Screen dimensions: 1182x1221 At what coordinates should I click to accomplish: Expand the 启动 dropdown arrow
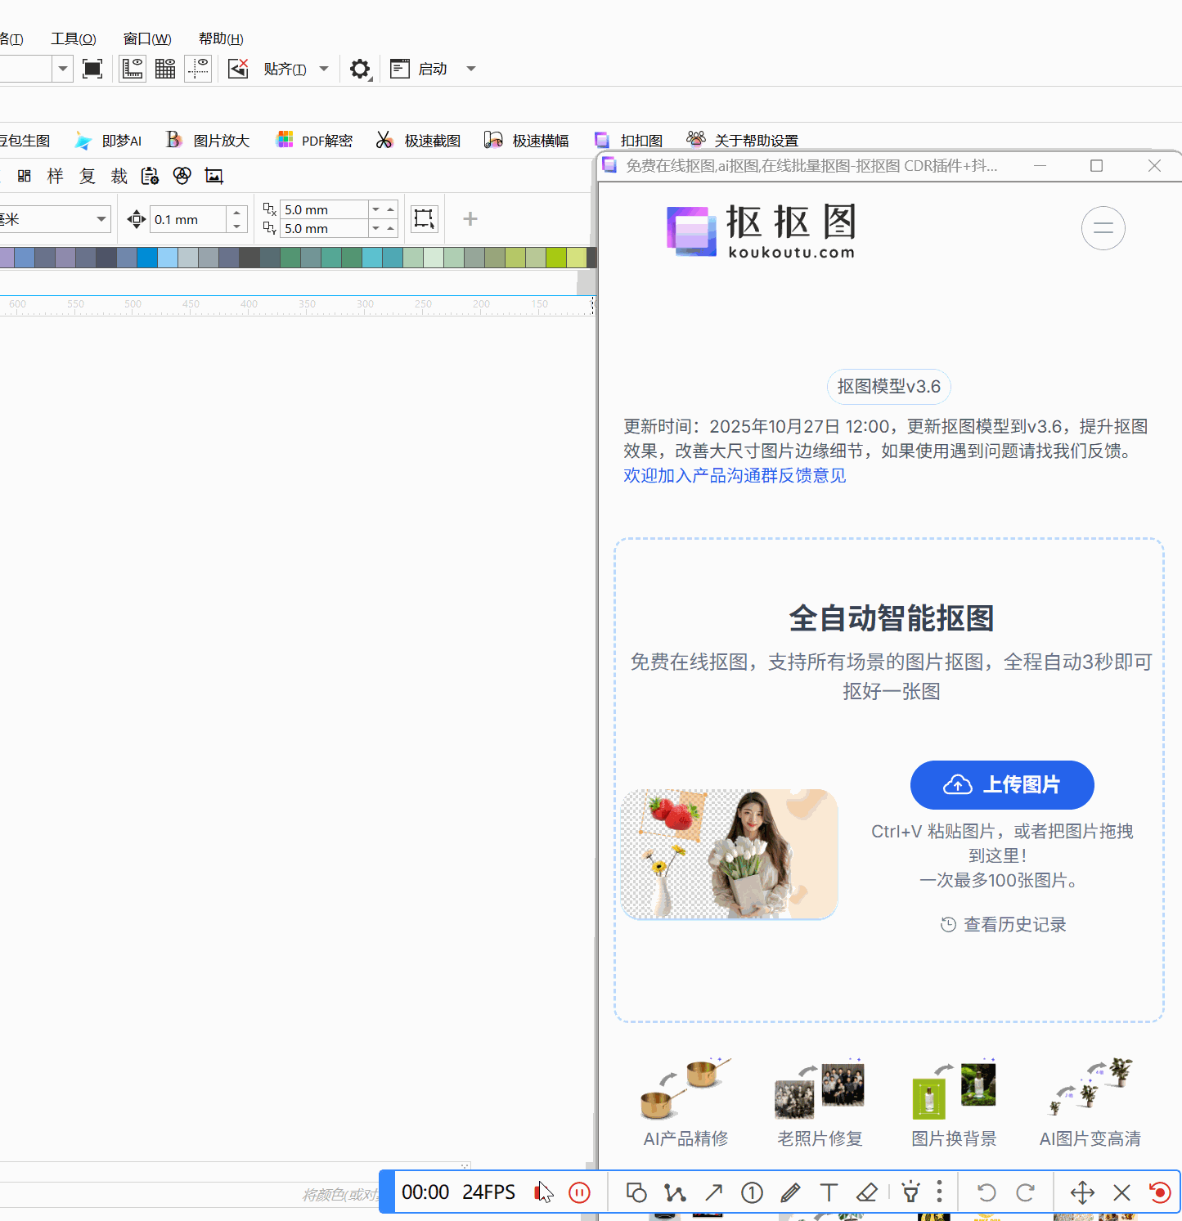470,69
